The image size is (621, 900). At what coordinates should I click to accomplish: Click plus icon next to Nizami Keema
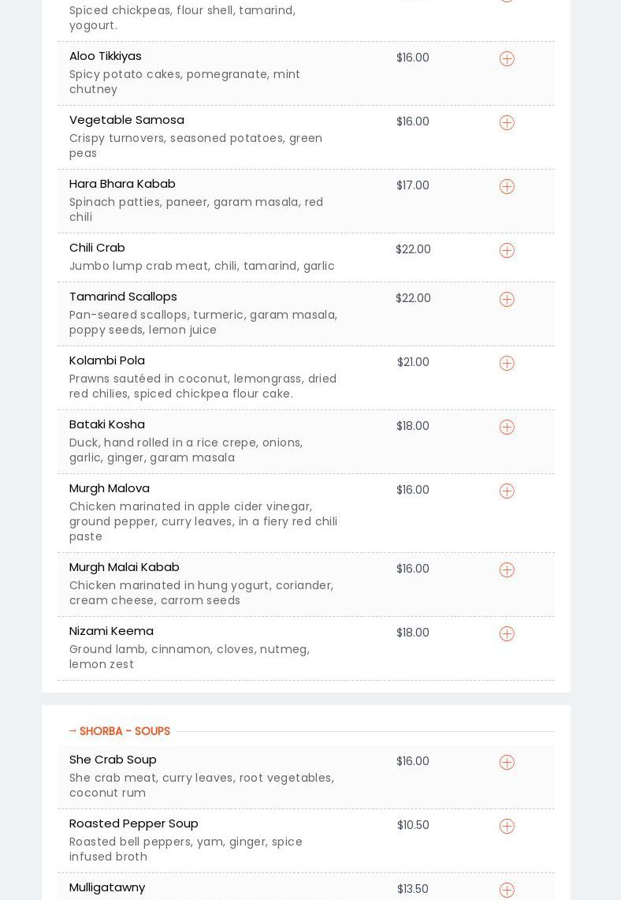507,634
